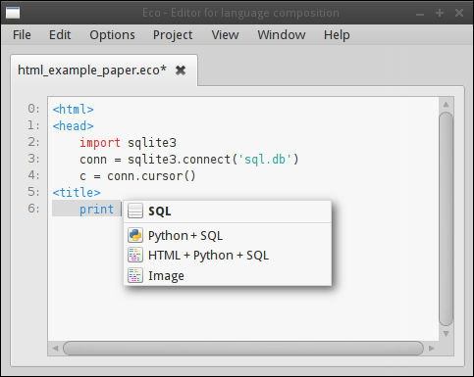Open the View menu

(225, 35)
